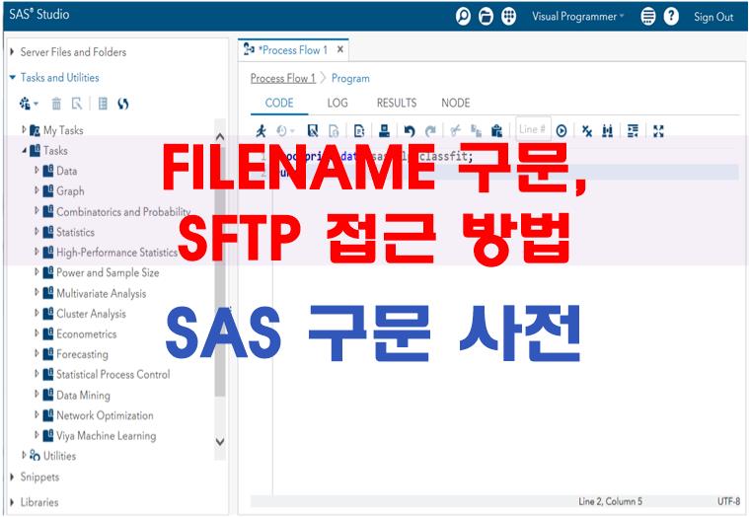Click the Save As icon
749x517 pixels.
(334, 130)
